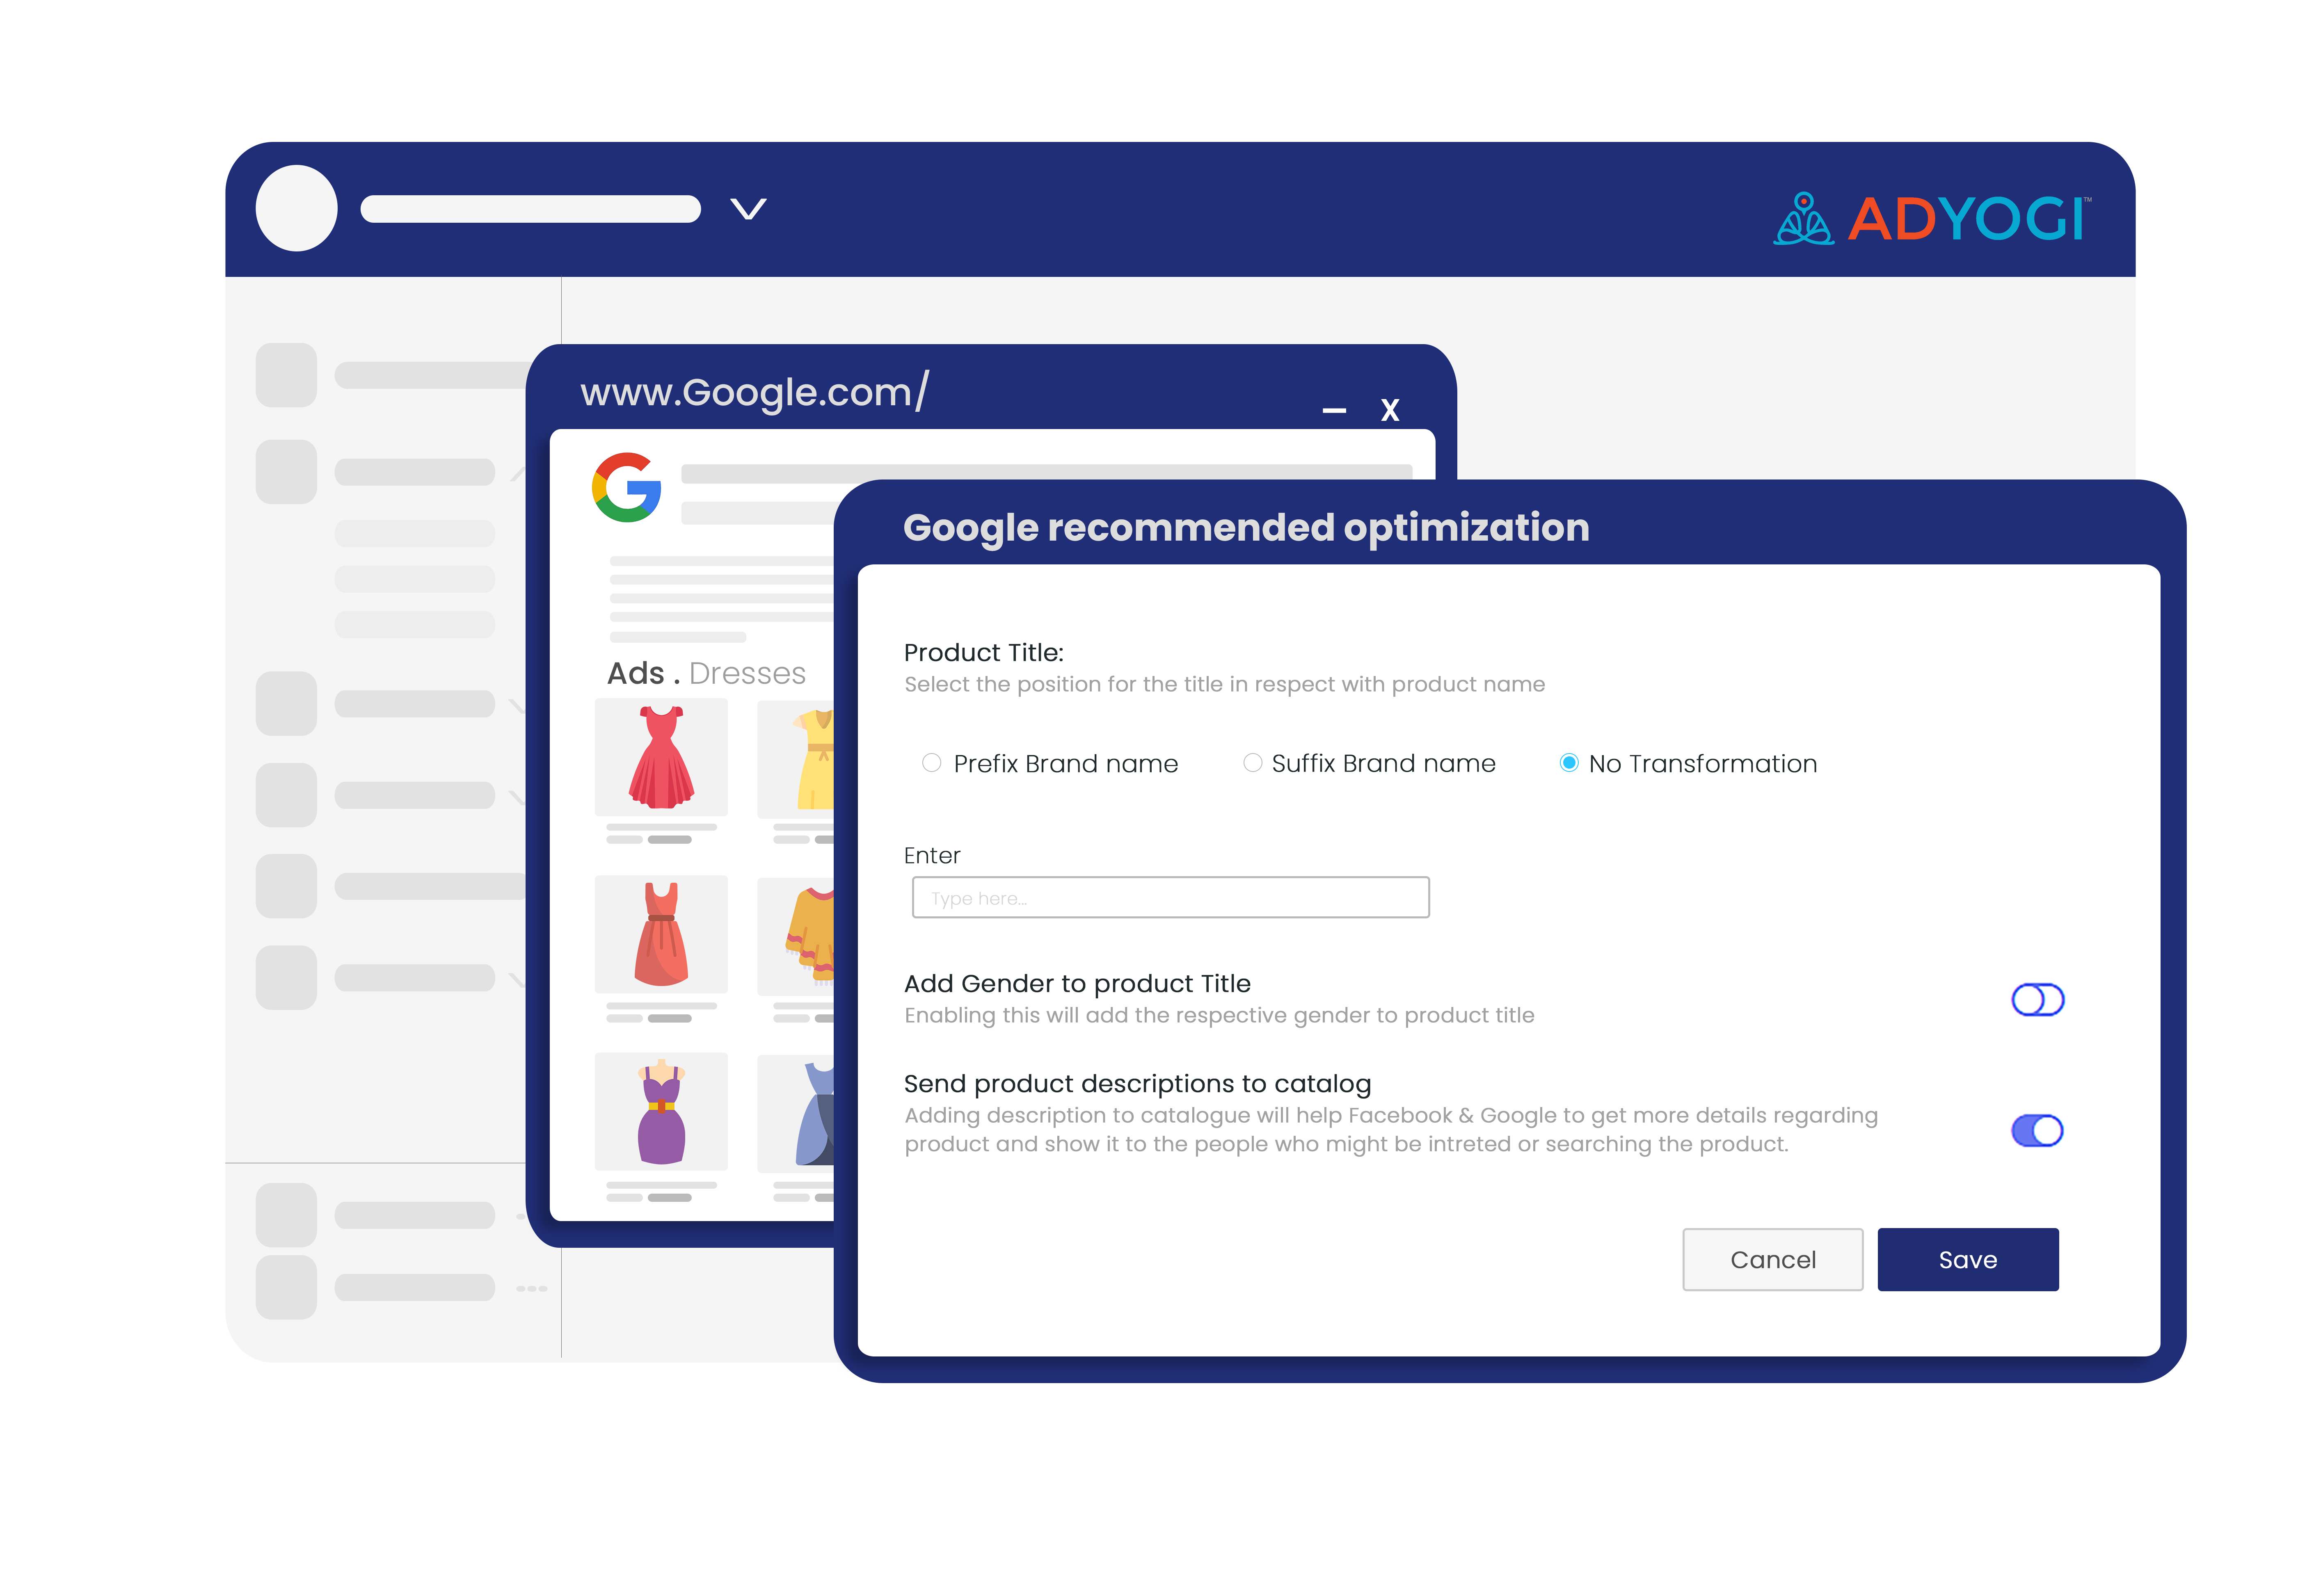
Task: Click the 'Product Title:' label
Action: [983, 652]
